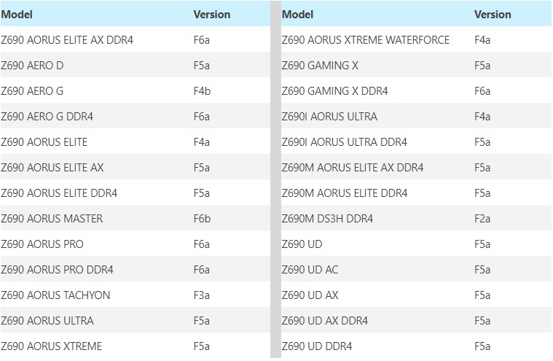Click version F4b beside Z690 AERO G
The height and width of the screenshot is (361, 553).
[x=202, y=91]
